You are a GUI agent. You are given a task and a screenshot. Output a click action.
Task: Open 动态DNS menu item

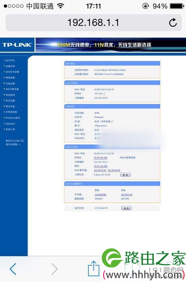click(10, 124)
